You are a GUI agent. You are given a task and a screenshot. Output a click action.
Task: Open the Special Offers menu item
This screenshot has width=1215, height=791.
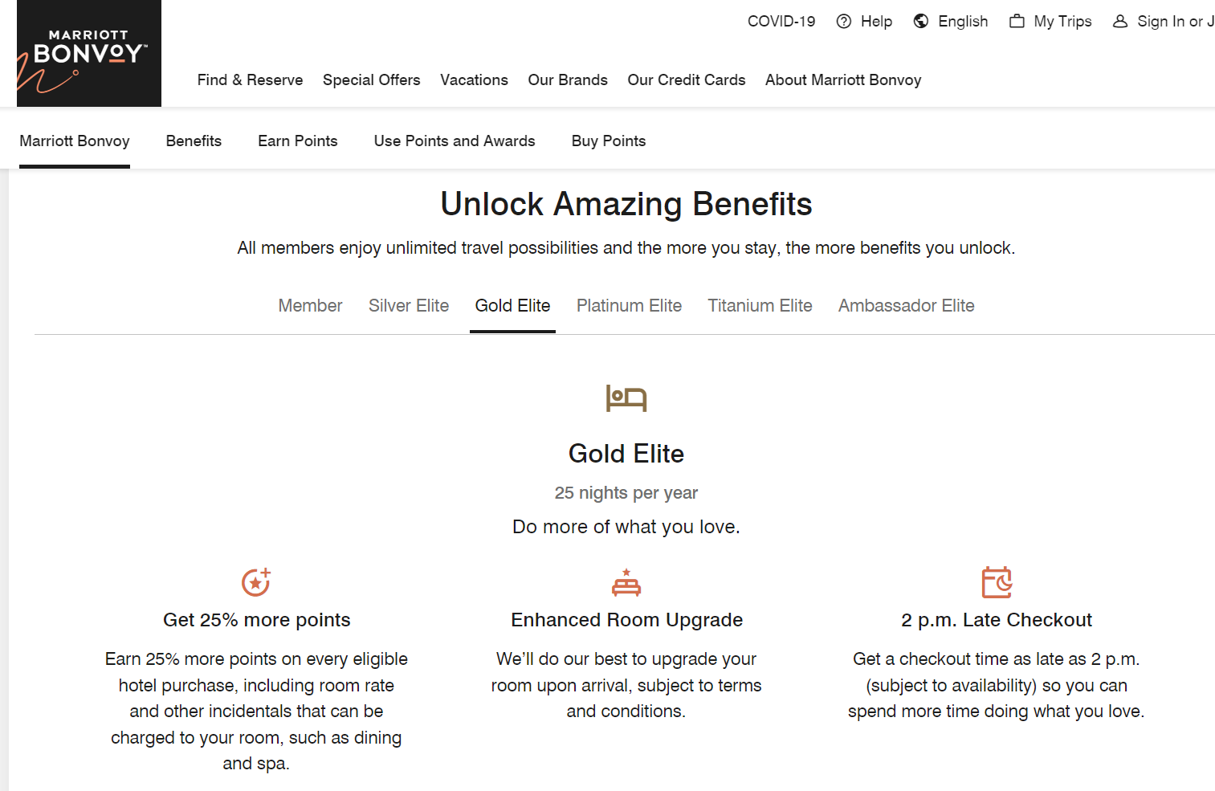[371, 80]
